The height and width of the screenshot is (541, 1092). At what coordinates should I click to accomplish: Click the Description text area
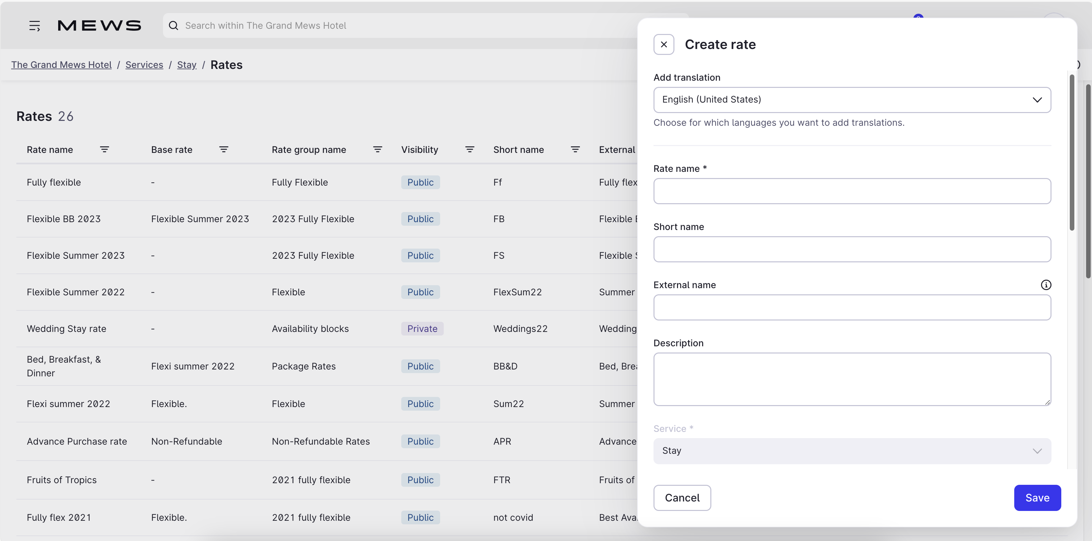pos(852,379)
